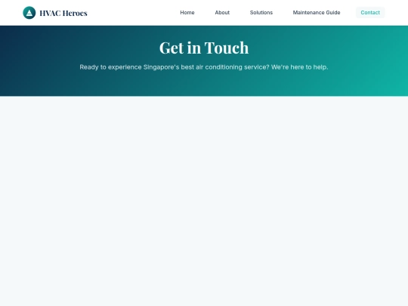Go to the About page

pyautogui.click(x=222, y=13)
